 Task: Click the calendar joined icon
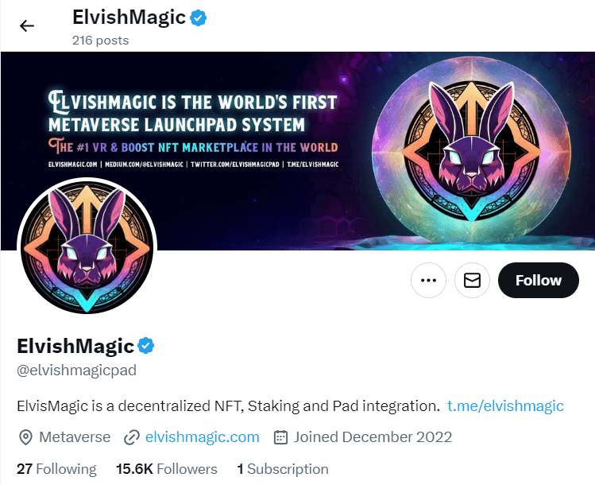point(280,436)
